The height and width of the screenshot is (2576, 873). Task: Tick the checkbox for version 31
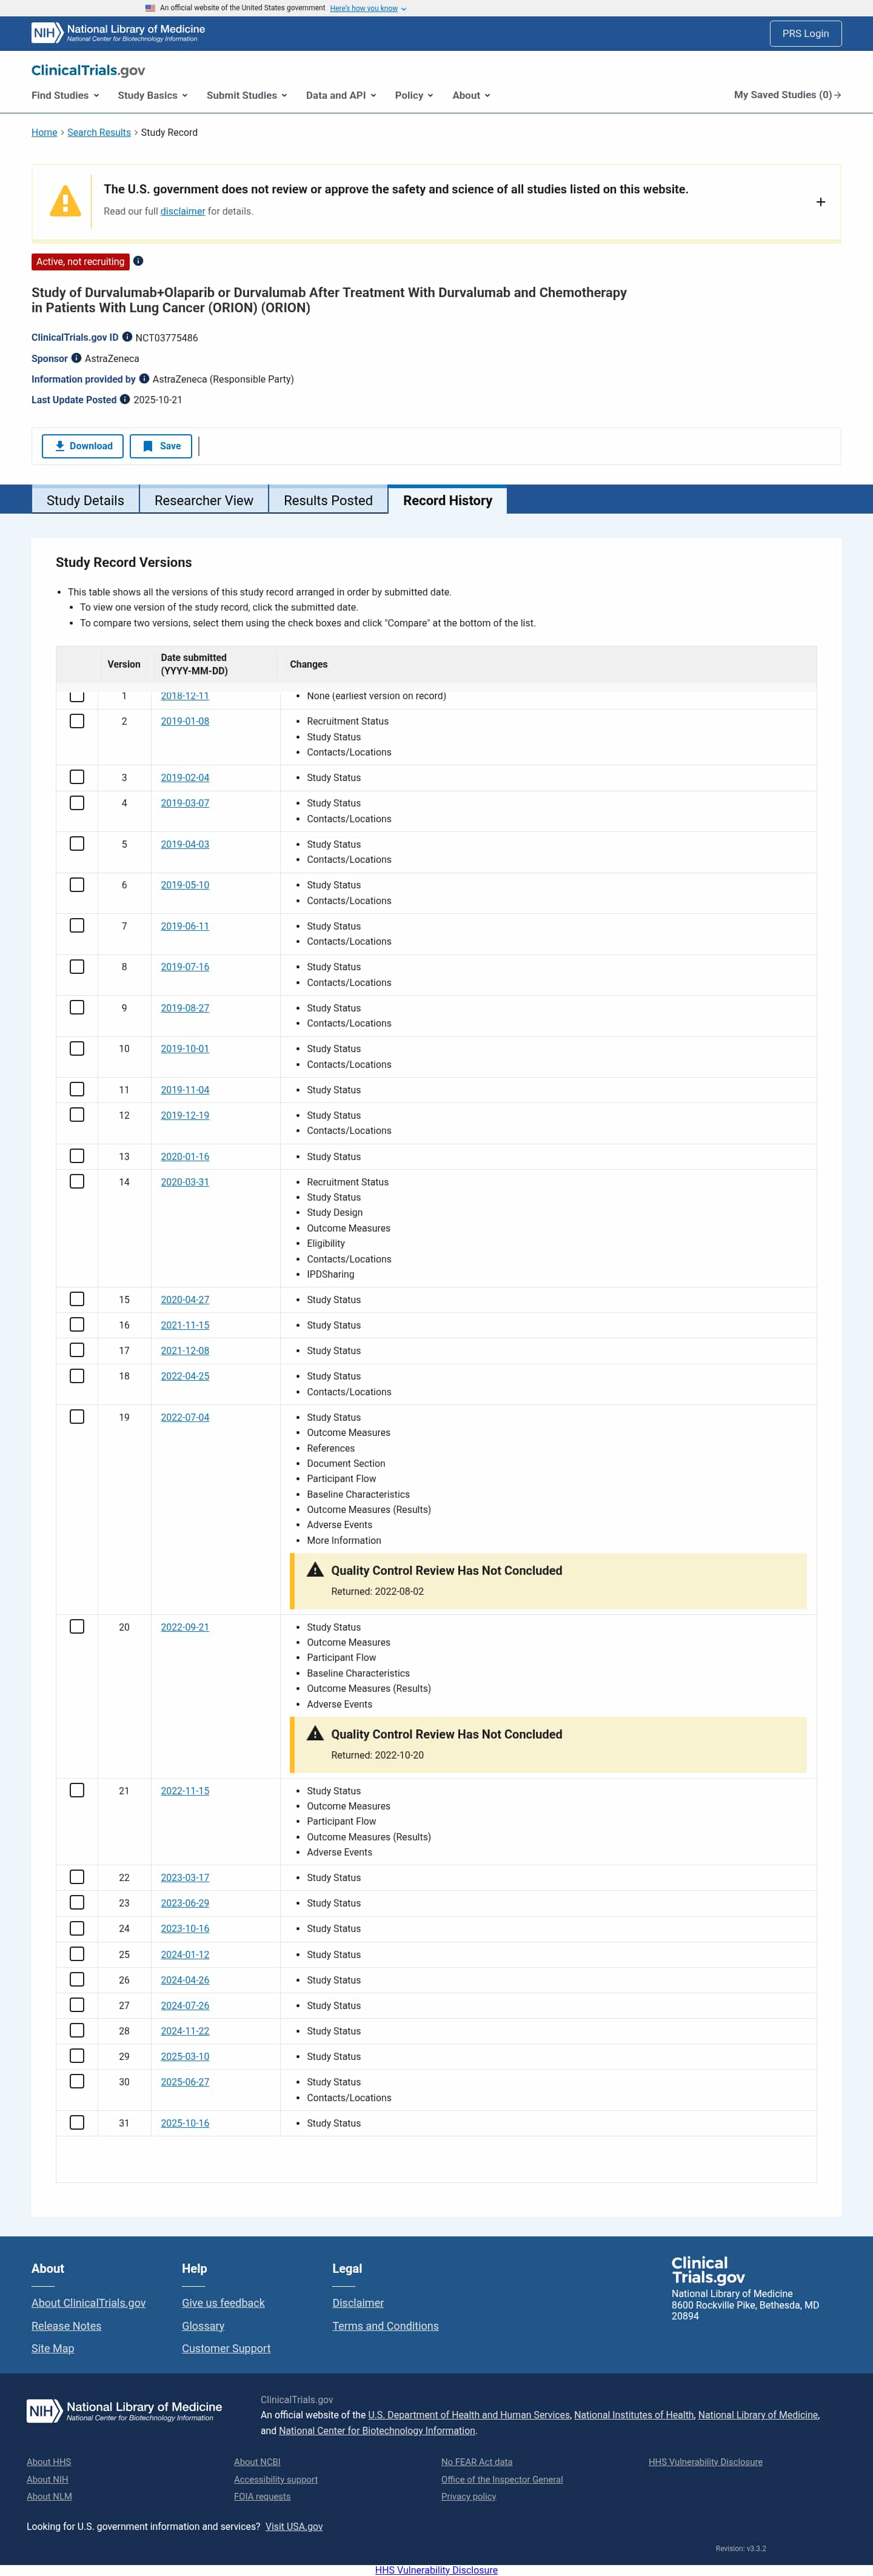pos(77,2122)
